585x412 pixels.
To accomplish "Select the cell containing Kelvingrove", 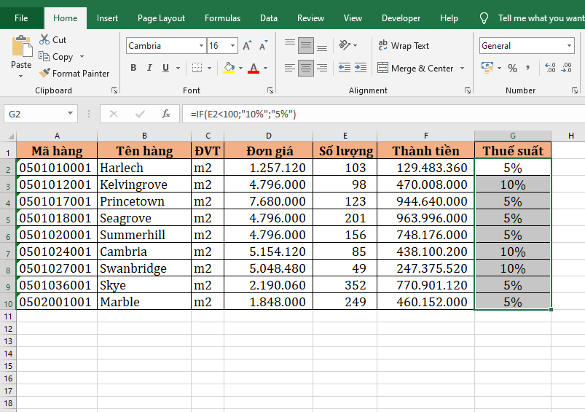I will 144,184.
